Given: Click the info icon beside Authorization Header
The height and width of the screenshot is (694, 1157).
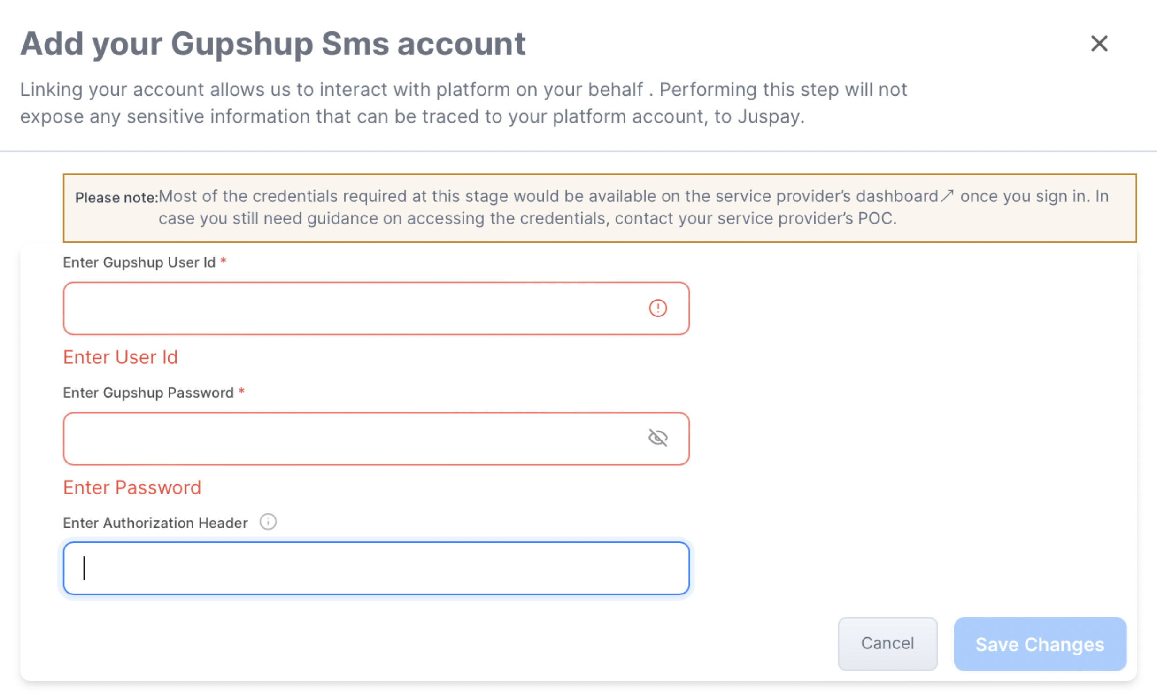Looking at the screenshot, I should (268, 522).
